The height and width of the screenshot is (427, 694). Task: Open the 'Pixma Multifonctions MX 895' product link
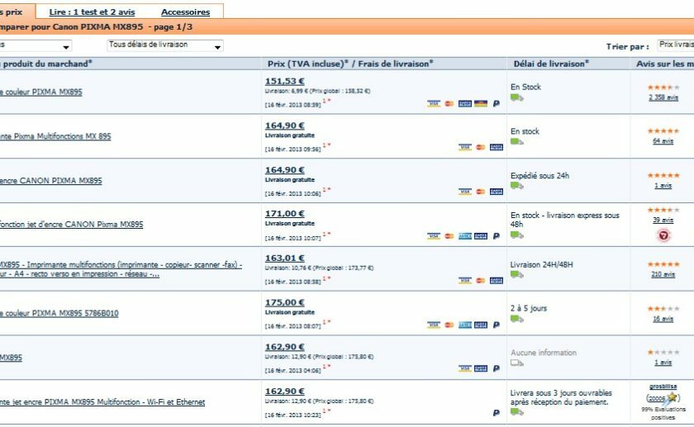55,136
